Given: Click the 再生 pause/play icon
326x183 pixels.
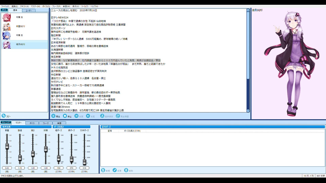Looking at the screenshot, I should [53, 116].
